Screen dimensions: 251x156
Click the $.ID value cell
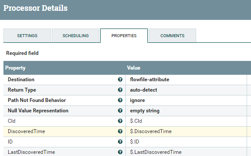point(186,142)
